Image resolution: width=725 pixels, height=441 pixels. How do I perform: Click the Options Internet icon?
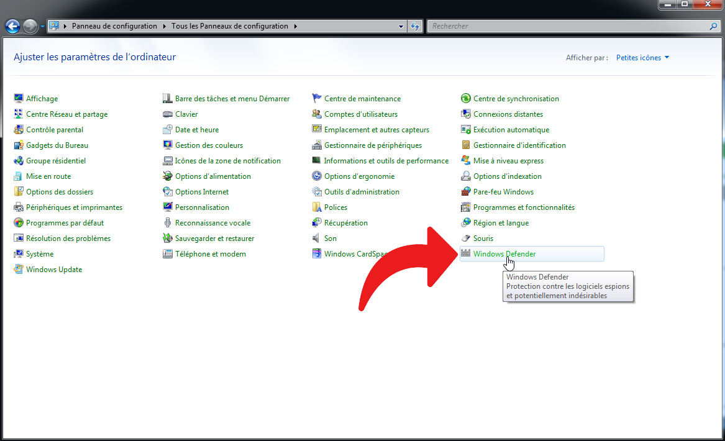[x=167, y=192]
